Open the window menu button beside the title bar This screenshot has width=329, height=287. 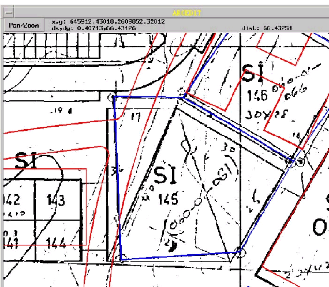9,13
